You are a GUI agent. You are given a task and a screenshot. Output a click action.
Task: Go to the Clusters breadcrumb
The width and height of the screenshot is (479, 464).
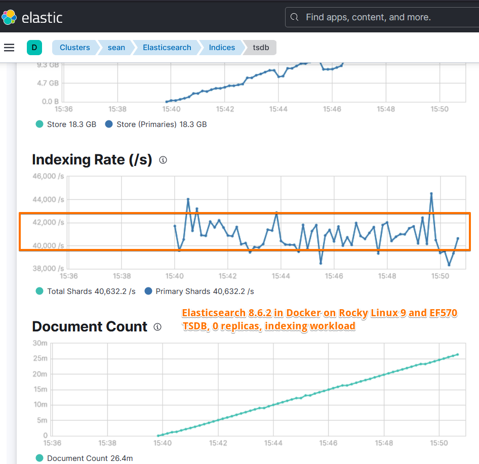[75, 48]
